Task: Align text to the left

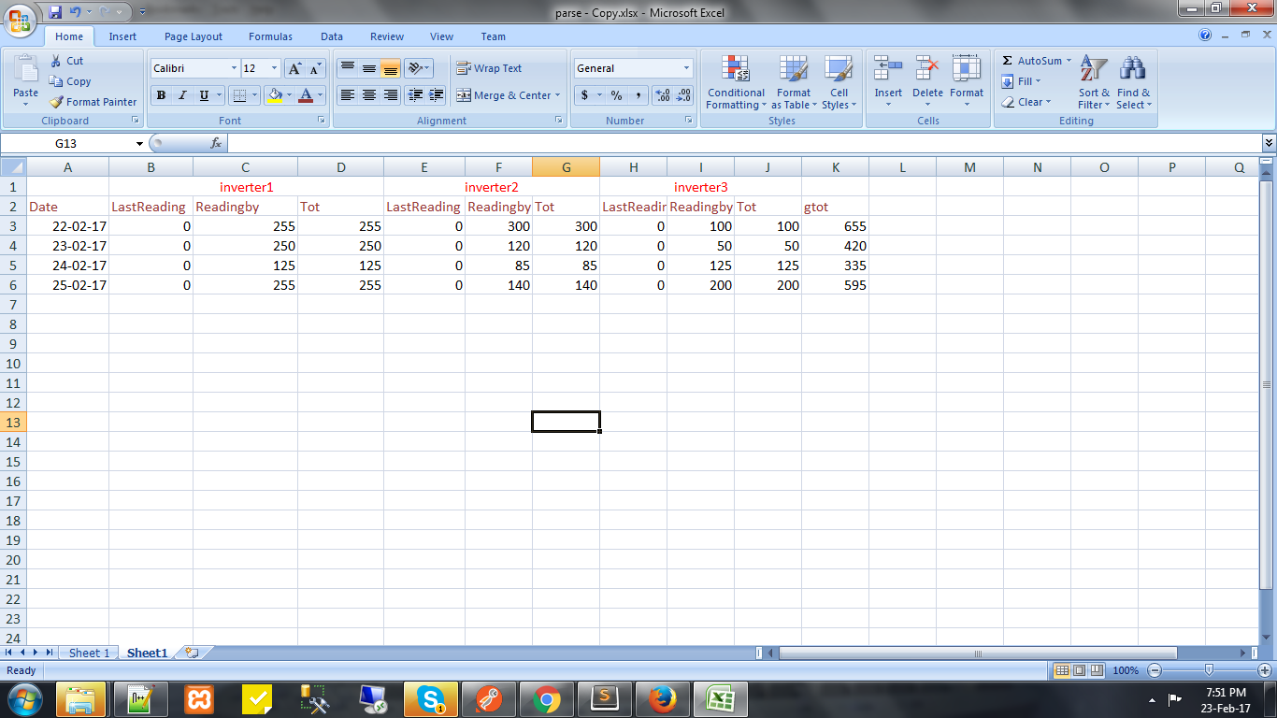Action: (x=347, y=95)
